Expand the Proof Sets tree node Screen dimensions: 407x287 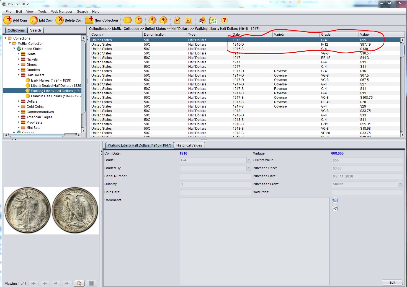pyautogui.click(x=19, y=122)
